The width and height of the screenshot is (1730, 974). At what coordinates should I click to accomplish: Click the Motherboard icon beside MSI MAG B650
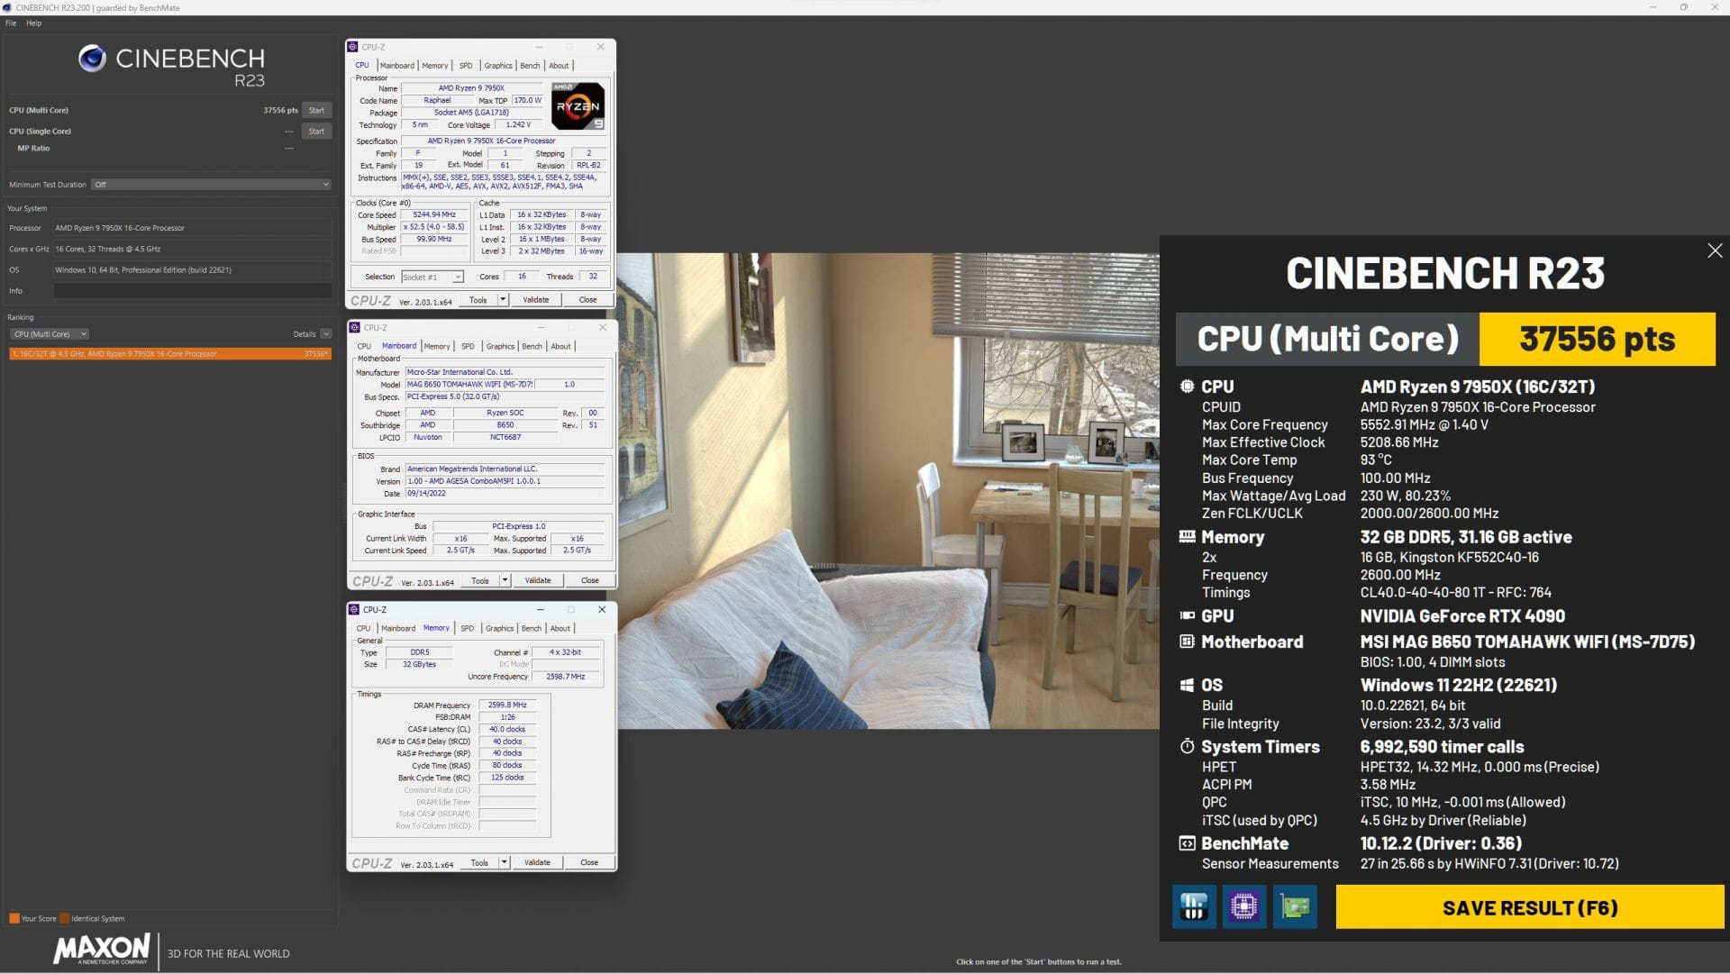click(x=1187, y=642)
